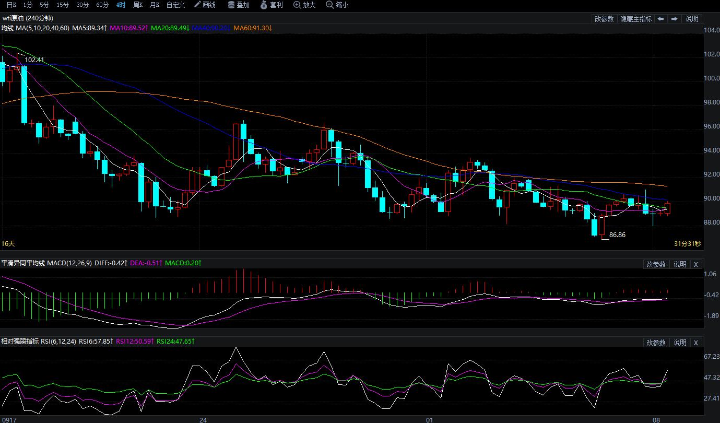Viewport: 720px width, 423px height.
Task: Select the highlighted 4时 period tab
Action: [121, 5]
